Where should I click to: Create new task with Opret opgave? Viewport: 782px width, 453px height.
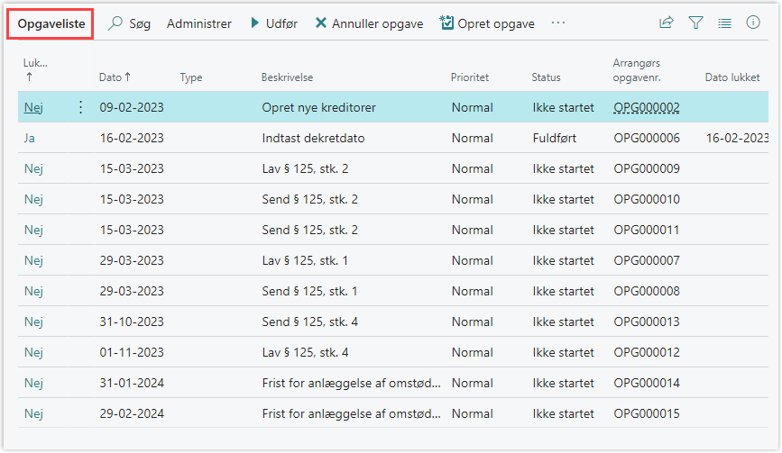tap(487, 23)
